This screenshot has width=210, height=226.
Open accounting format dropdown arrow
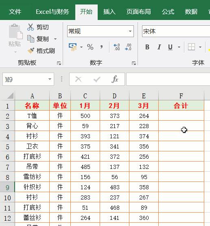point(81,47)
